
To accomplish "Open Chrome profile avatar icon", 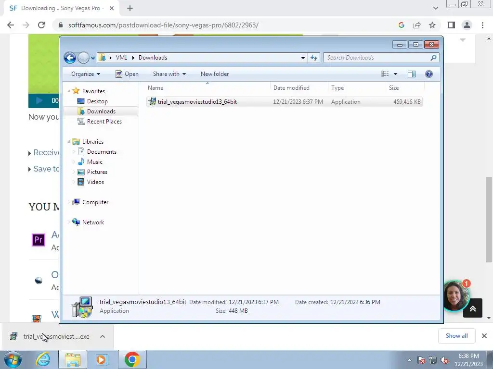I will click(x=467, y=25).
